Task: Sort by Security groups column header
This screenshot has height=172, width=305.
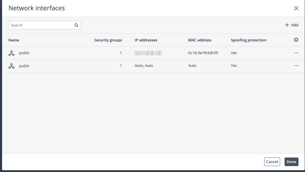Action: point(108,40)
